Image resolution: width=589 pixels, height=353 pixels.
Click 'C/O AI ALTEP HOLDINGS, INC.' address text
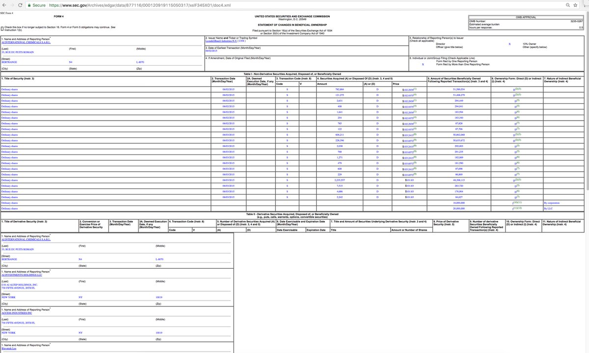pyautogui.click(x=20, y=284)
